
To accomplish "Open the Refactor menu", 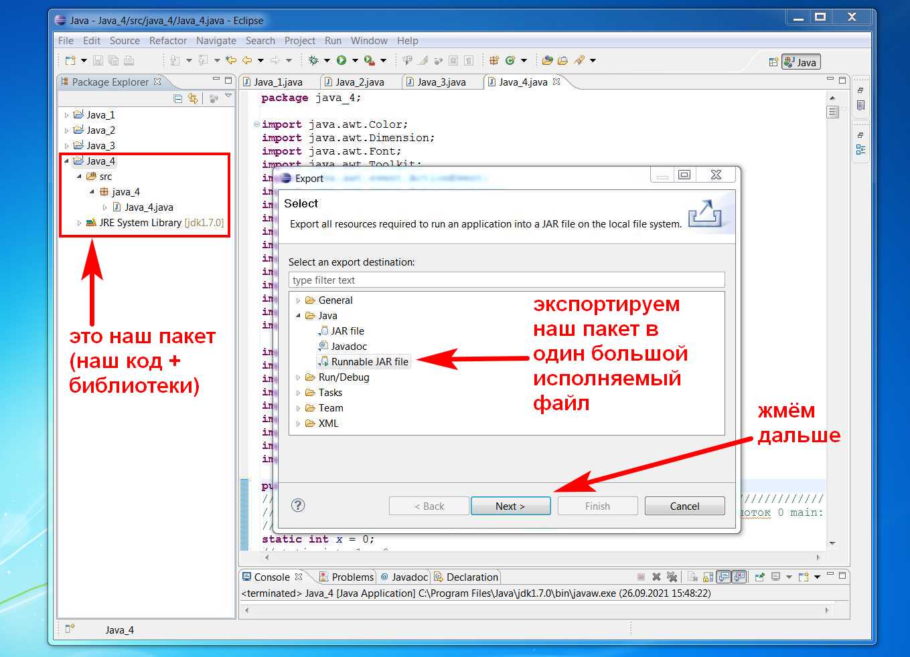I will [x=167, y=41].
